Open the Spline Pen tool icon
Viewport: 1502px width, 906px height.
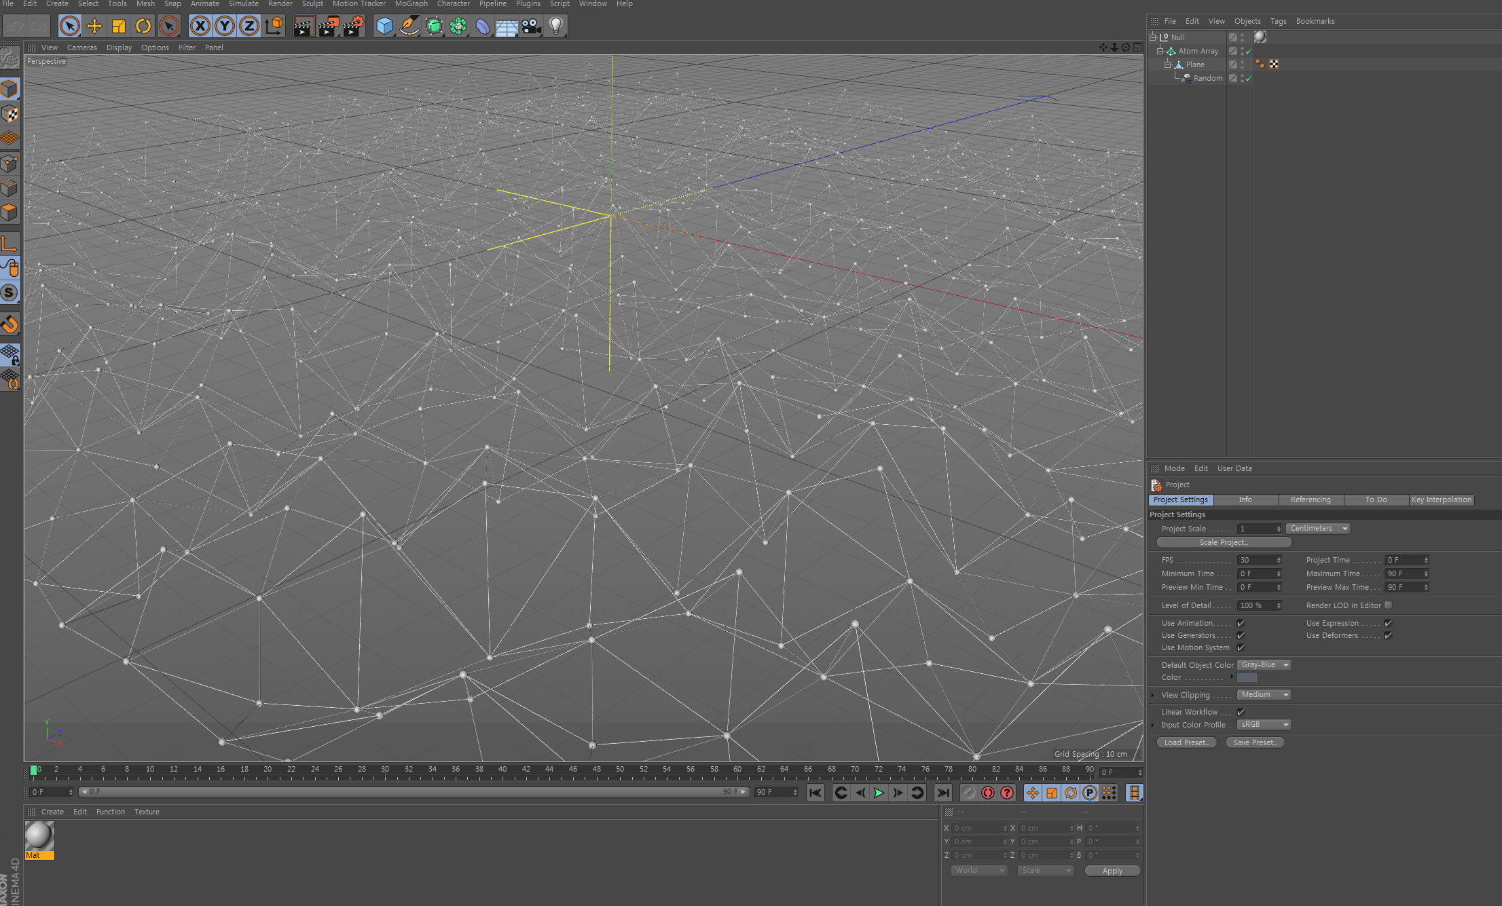click(x=409, y=26)
